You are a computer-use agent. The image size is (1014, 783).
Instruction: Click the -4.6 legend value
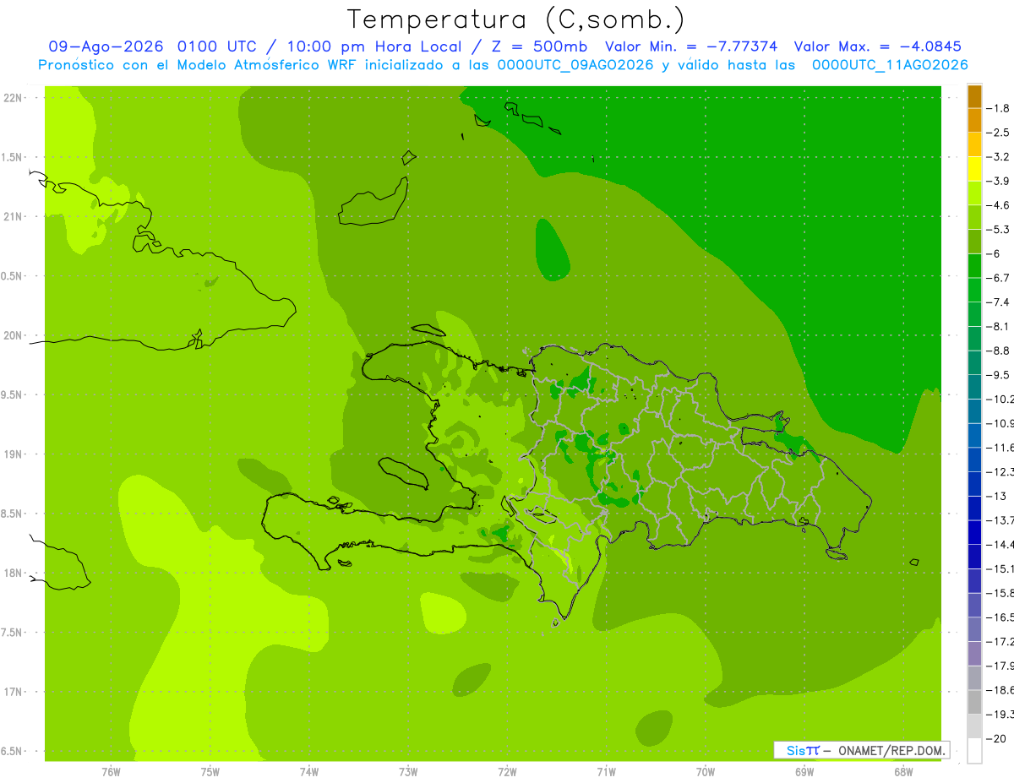(997, 205)
